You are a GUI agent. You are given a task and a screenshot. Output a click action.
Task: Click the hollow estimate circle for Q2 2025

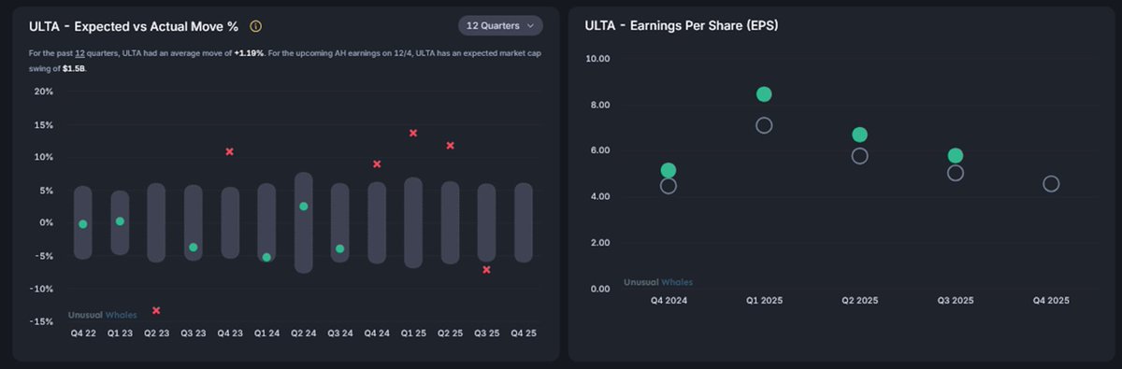(x=860, y=156)
